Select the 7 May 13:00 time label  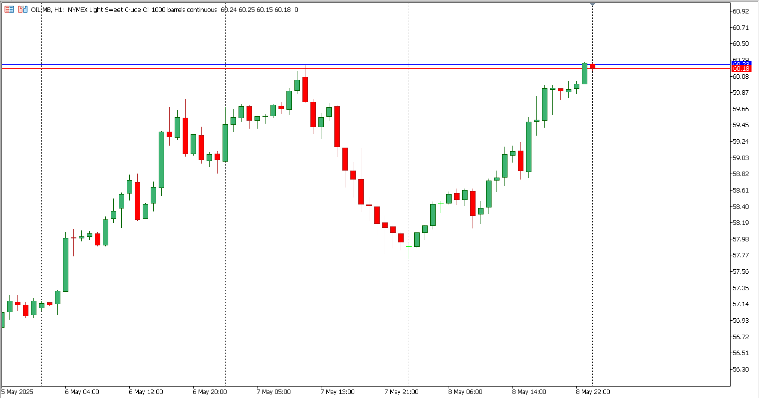tap(337, 392)
